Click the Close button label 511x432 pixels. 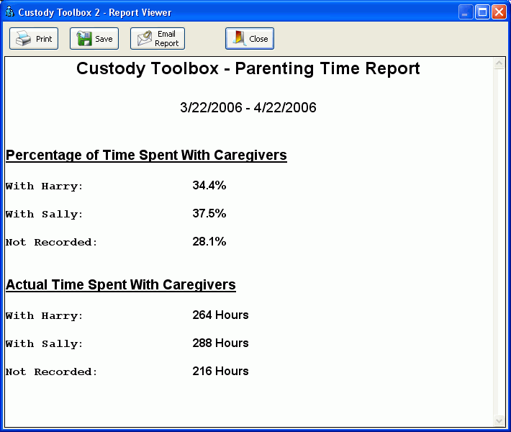pyautogui.click(x=258, y=39)
